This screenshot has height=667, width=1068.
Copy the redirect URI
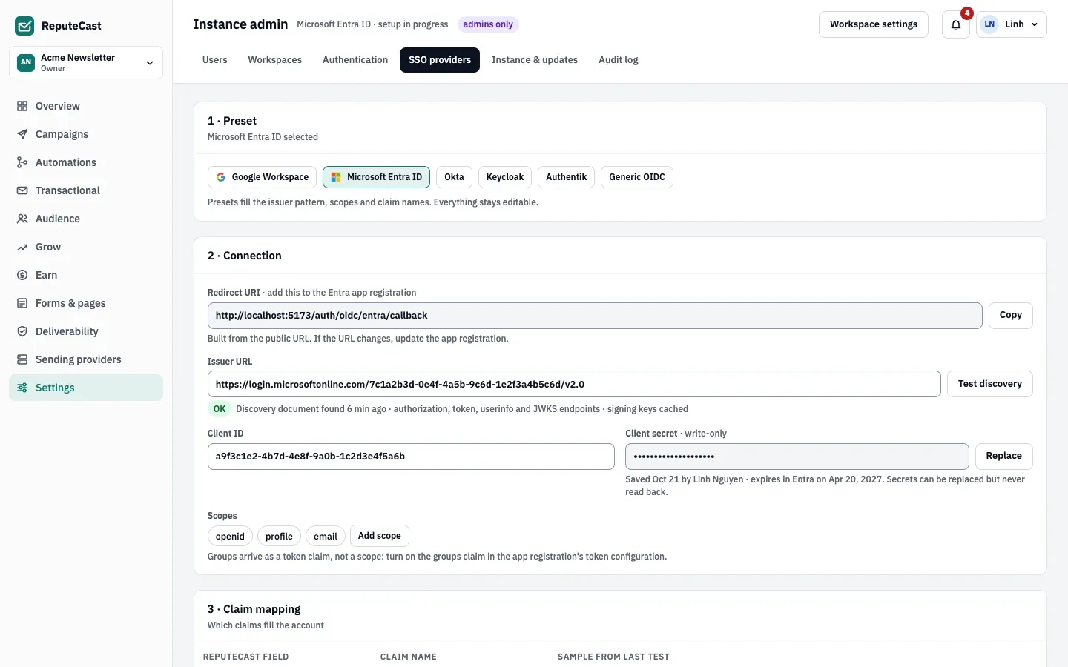[x=1011, y=316]
